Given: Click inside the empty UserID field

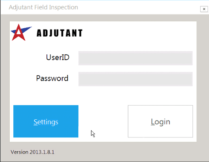Looking at the screenshot, I should 136,58.
